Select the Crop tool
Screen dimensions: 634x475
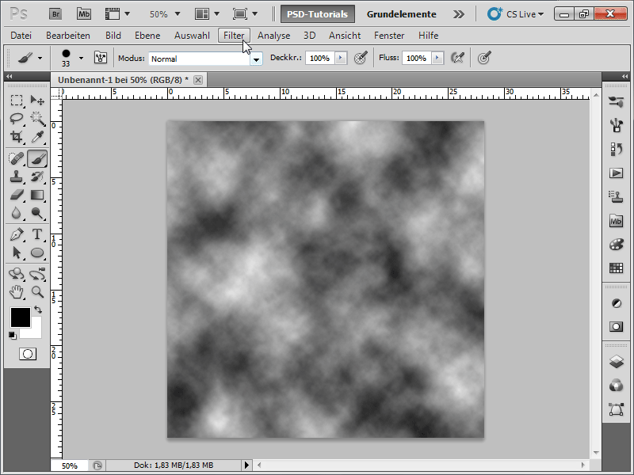(x=17, y=137)
